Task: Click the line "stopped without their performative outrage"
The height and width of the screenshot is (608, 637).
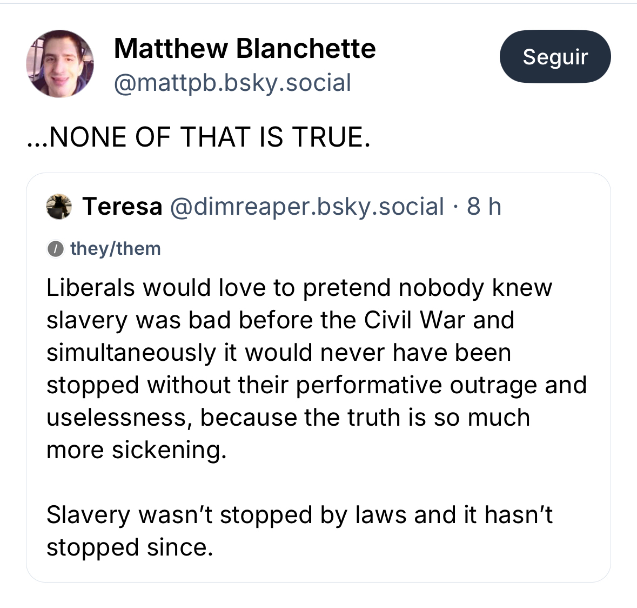Action: [317, 385]
